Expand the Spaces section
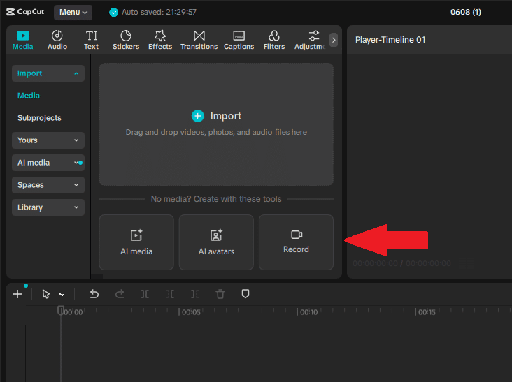512x382 pixels. tap(48, 185)
